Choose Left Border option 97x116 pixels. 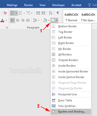point(71,38)
